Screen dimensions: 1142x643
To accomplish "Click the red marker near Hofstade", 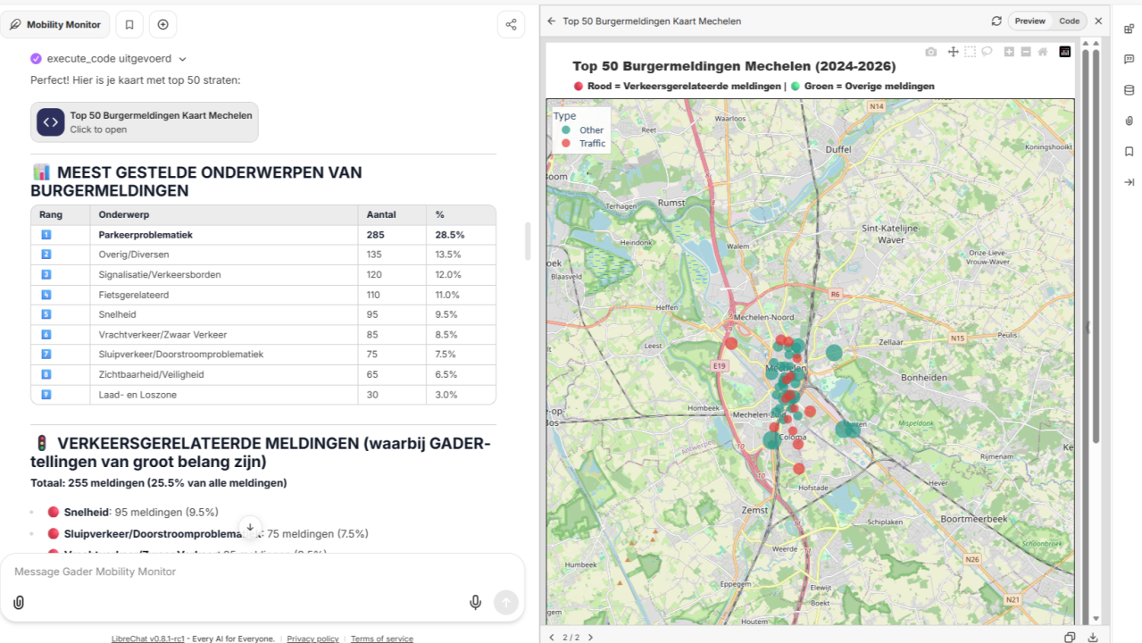I will point(799,469).
